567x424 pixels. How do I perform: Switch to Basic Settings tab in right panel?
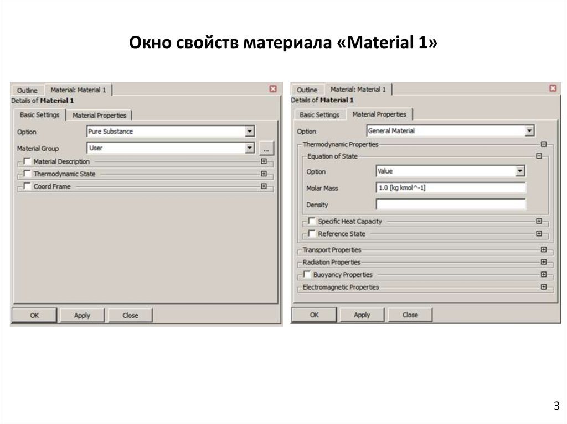(319, 115)
